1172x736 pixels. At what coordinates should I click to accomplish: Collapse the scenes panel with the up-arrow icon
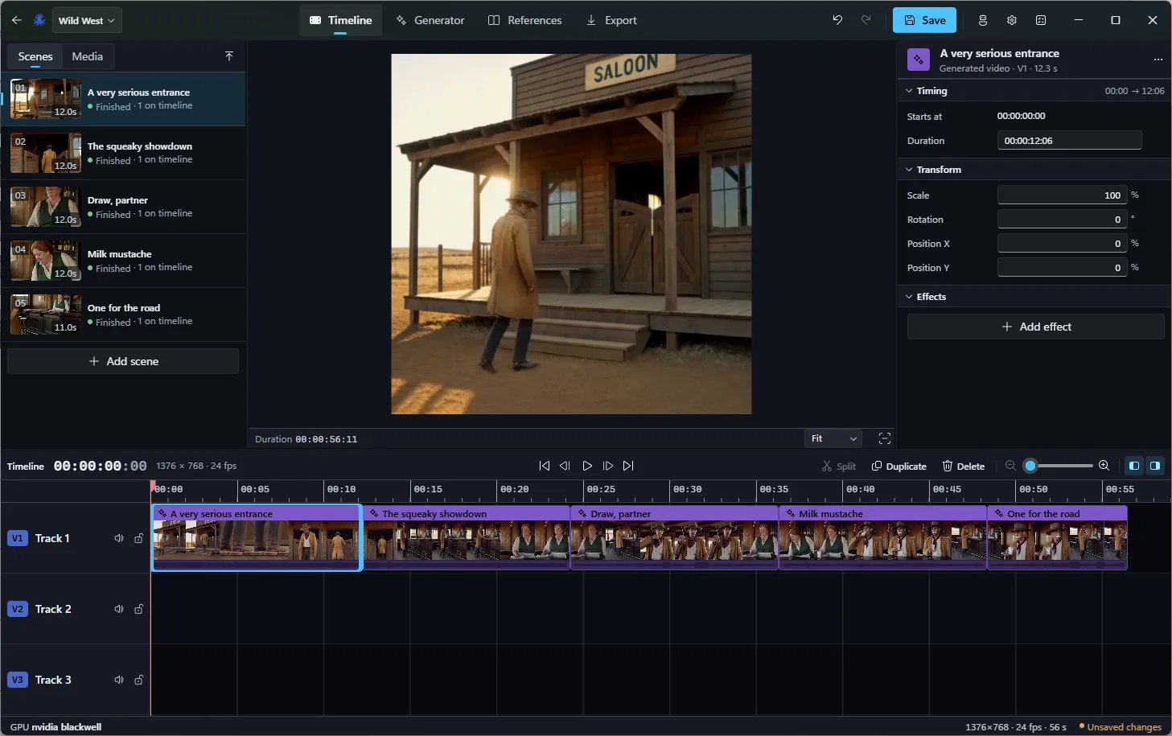click(x=229, y=56)
